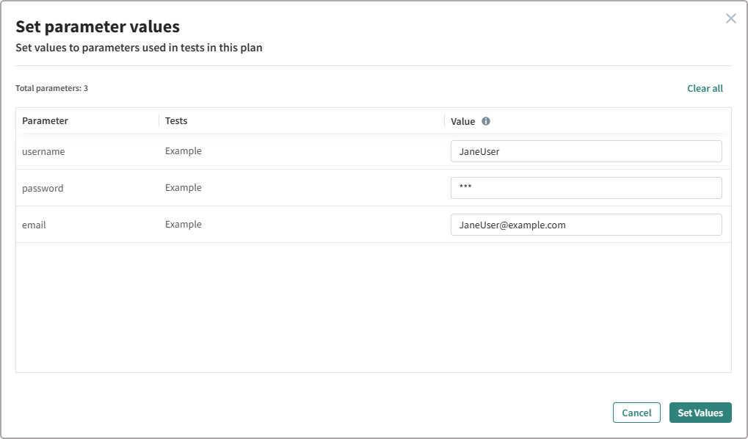Click into the password value field
The image size is (748, 439).
coord(586,188)
